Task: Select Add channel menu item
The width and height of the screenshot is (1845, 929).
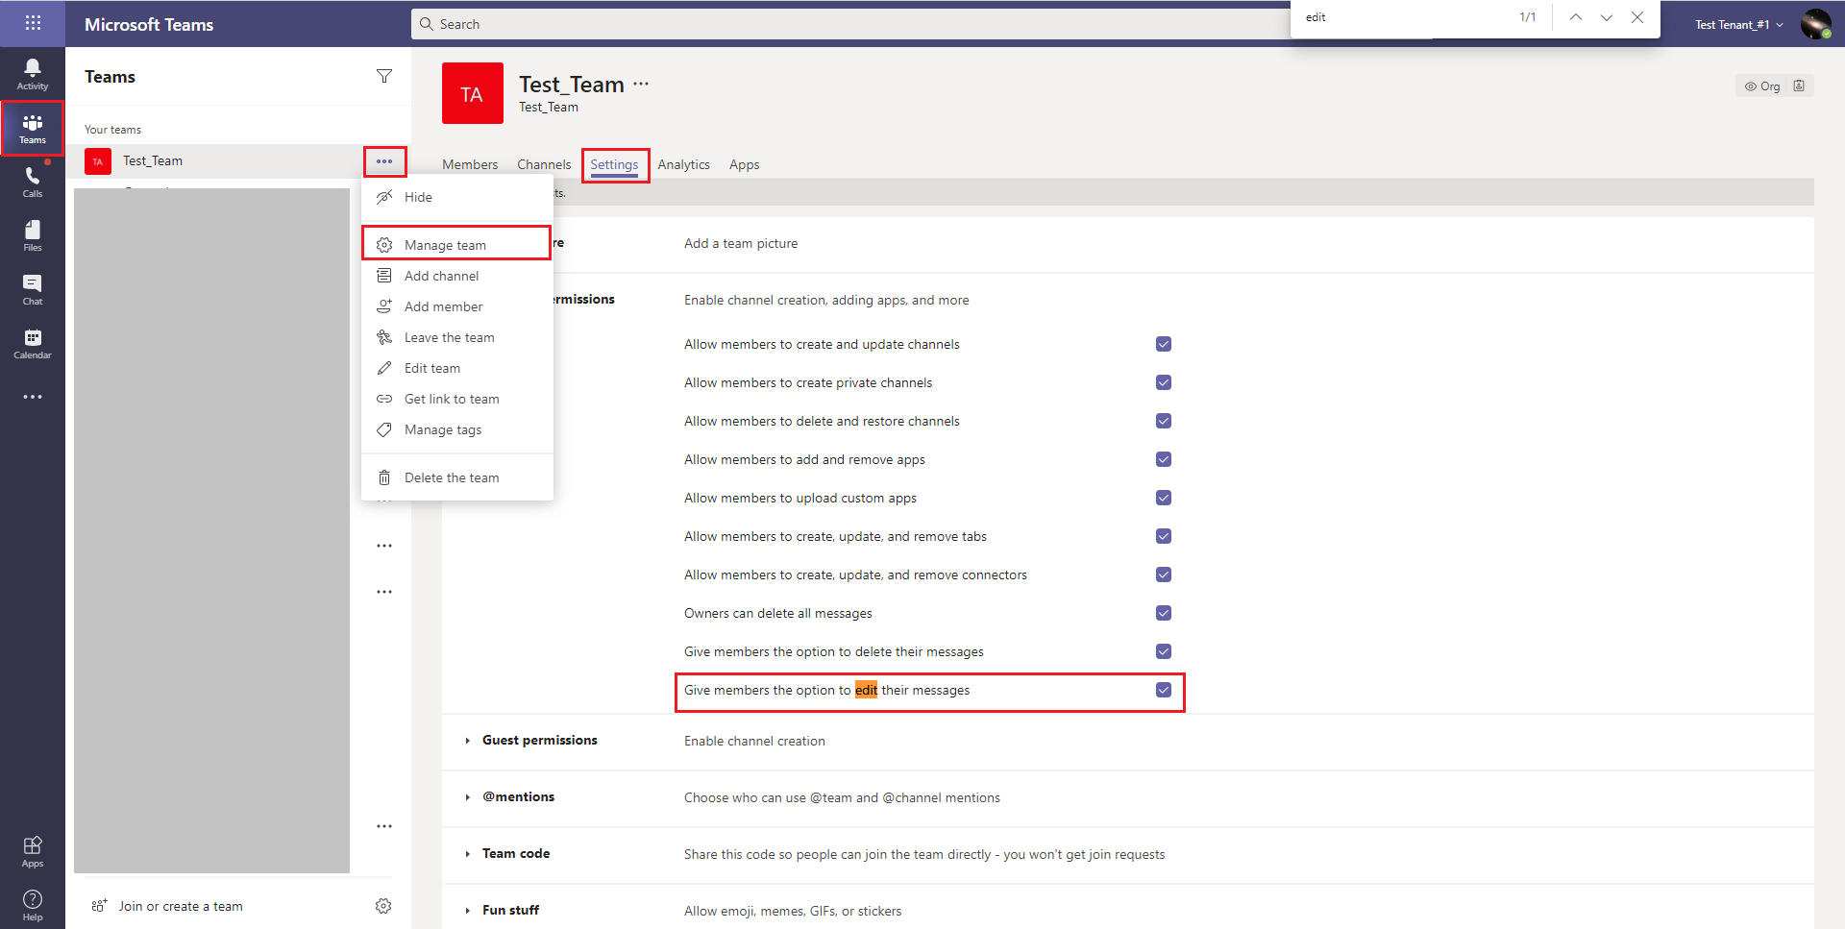Action: click(457, 276)
